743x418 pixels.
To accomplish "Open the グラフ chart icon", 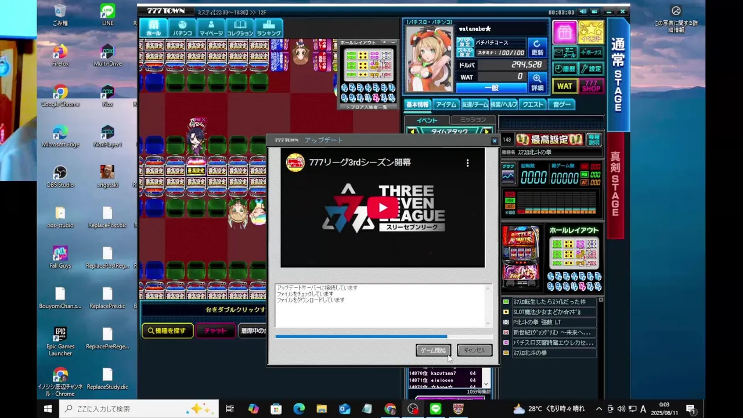I will (x=508, y=174).
